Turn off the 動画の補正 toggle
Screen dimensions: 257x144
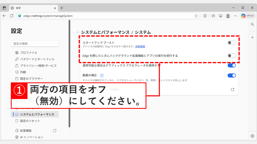[x=231, y=75]
